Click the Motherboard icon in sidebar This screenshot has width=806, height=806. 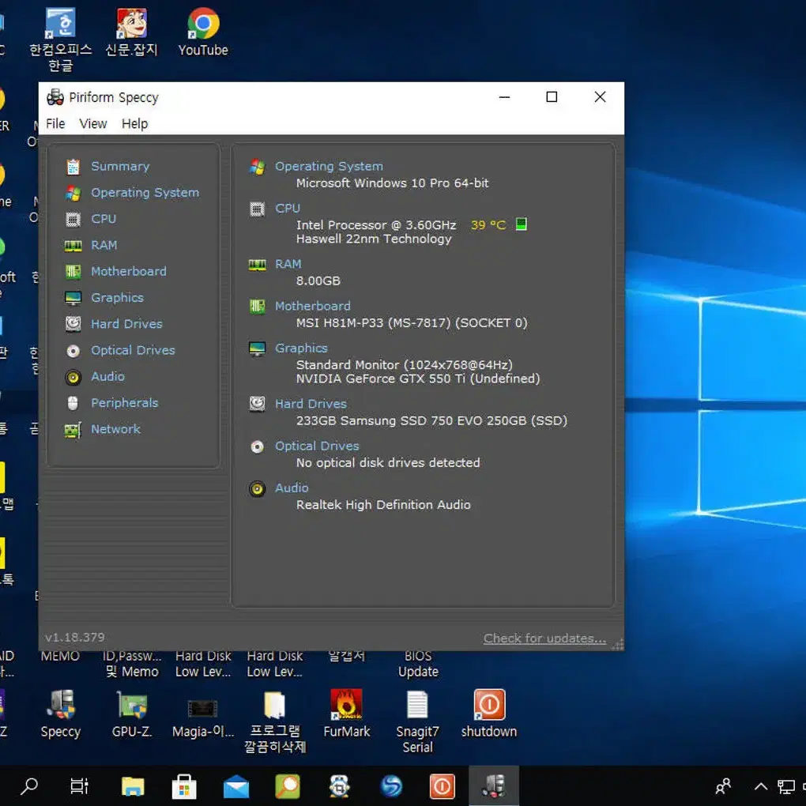point(73,271)
